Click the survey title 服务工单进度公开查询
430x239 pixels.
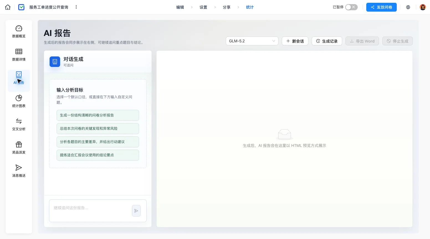(x=49, y=7)
